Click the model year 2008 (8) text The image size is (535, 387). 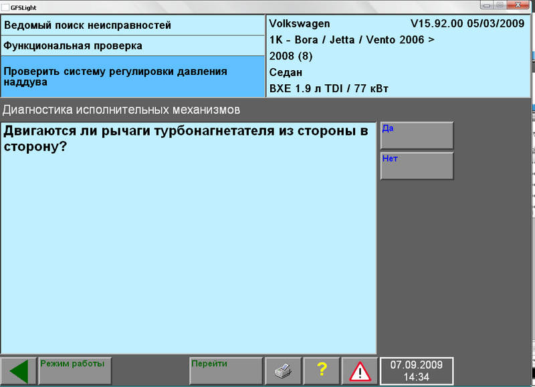[x=291, y=56]
